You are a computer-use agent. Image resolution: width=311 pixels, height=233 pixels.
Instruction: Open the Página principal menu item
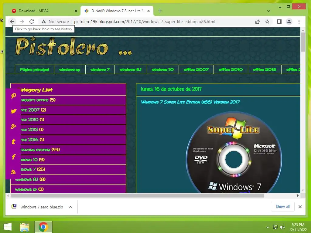pos(35,69)
